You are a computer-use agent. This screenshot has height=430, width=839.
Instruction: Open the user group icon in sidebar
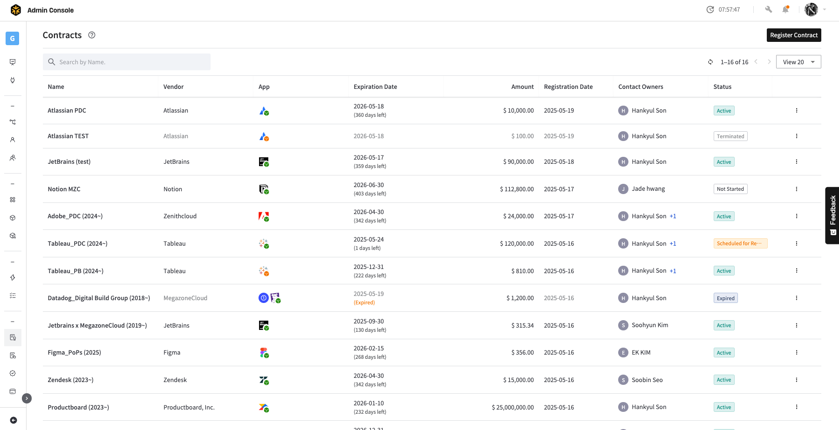13,158
